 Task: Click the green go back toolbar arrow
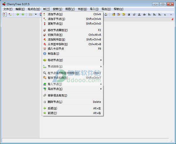tap(18, 14)
